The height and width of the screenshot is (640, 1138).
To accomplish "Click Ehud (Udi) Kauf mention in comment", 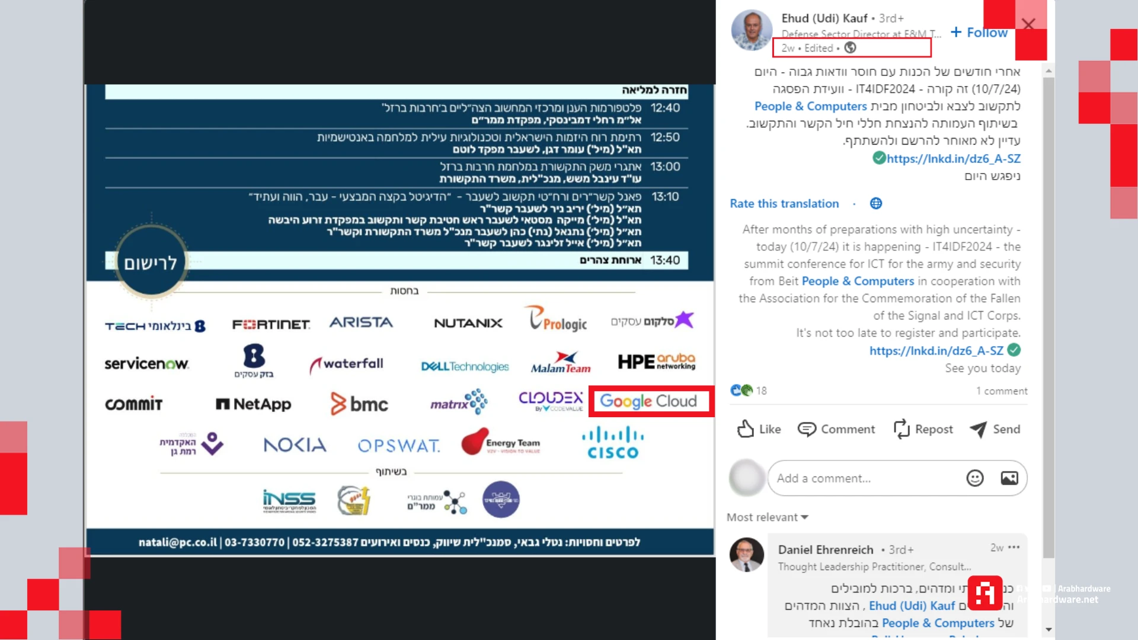I will click(x=912, y=606).
